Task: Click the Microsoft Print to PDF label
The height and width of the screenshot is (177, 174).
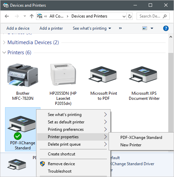Action: [x=104, y=96]
